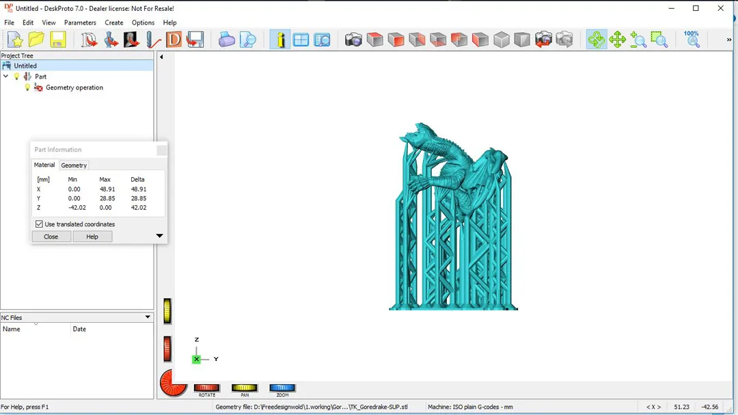Click the teal dragon model in viewport
Image resolution: width=738 pixels, height=415 pixels.
(453, 217)
